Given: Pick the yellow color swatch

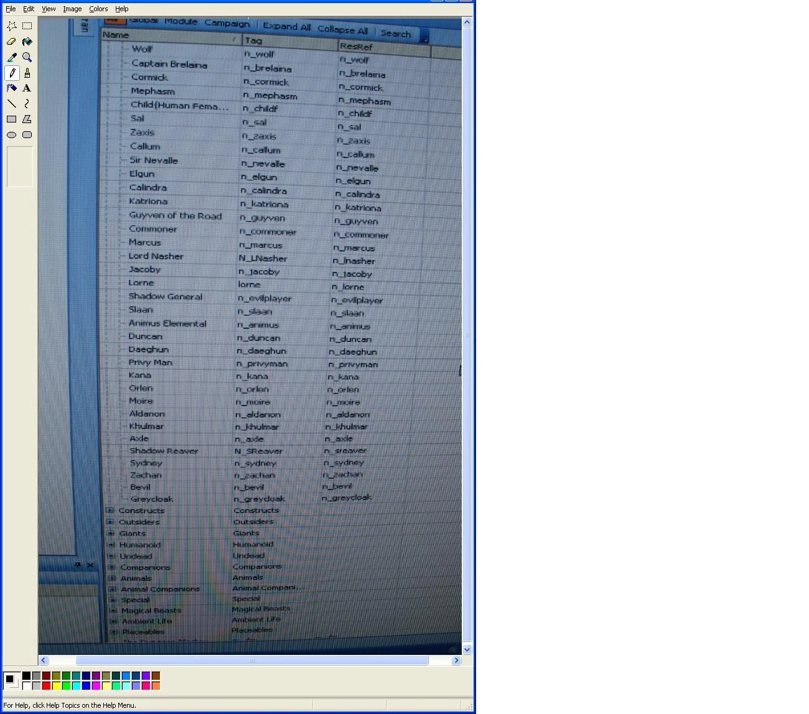Looking at the screenshot, I should pyautogui.click(x=56, y=686).
